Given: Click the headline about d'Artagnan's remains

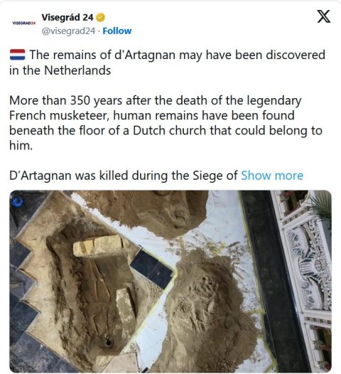Looking at the screenshot, I should pyautogui.click(x=167, y=63).
